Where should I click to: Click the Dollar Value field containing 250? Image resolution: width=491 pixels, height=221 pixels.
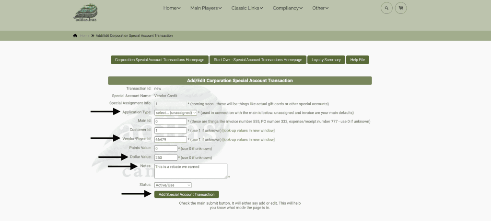click(165, 157)
